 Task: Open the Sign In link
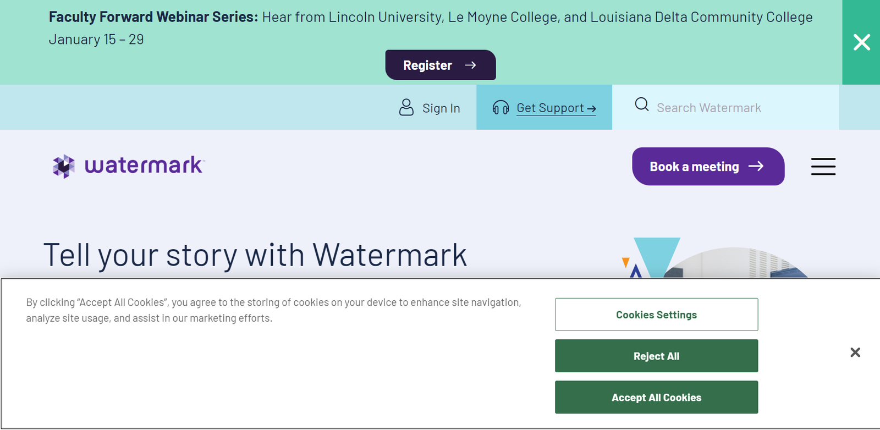441,108
